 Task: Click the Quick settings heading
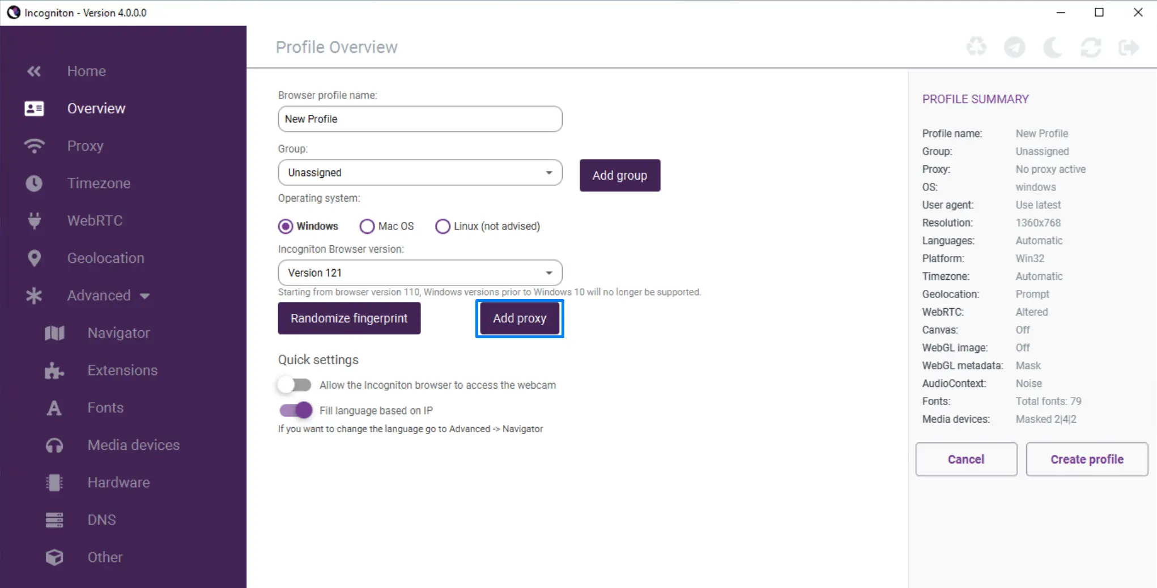click(x=318, y=360)
